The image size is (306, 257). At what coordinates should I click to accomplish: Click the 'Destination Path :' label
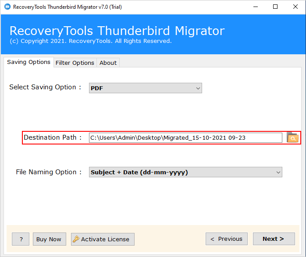click(x=53, y=137)
